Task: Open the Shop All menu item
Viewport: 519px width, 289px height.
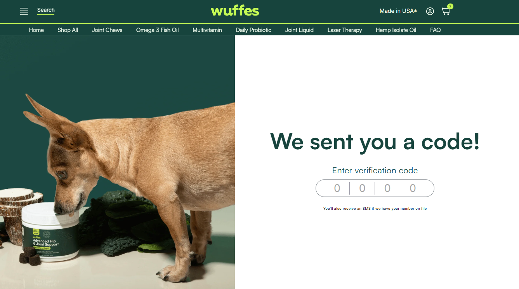Action: 68,30
